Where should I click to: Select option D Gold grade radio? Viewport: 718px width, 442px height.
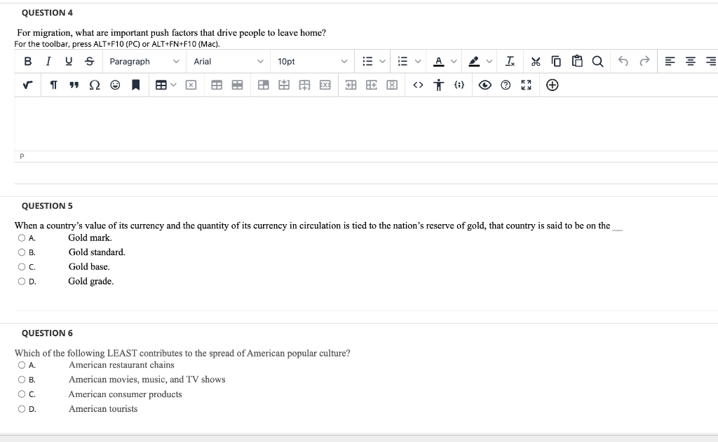point(22,282)
